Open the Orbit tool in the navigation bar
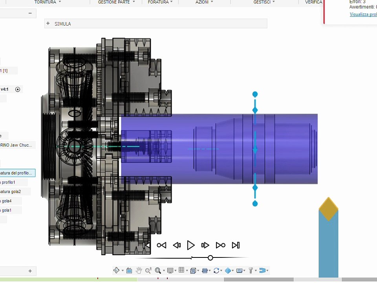The image size is (377, 283). (116, 270)
